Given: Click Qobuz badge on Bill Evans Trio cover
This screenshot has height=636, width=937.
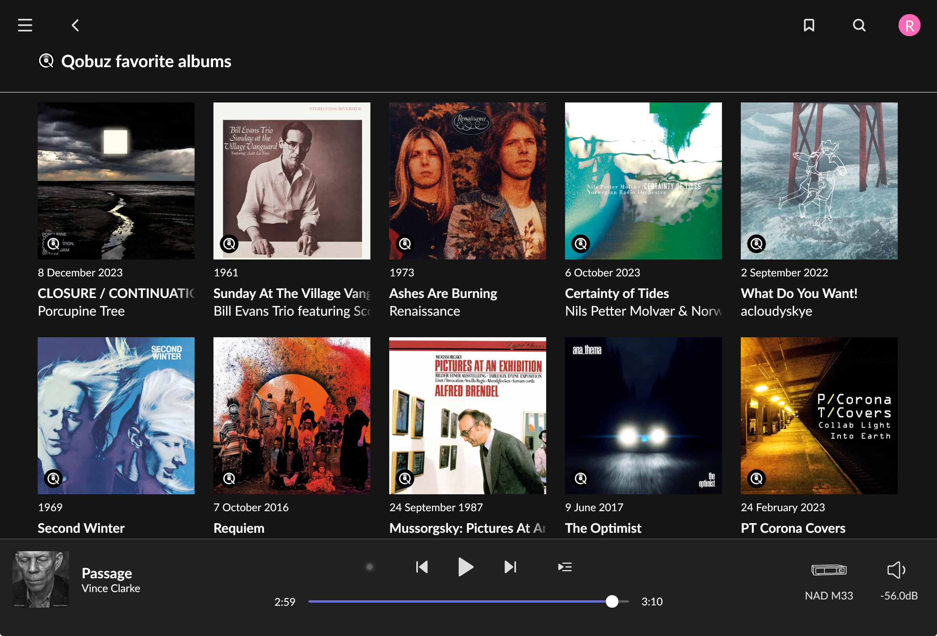Looking at the screenshot, I should pyautogui.click(x=229, y=243).
